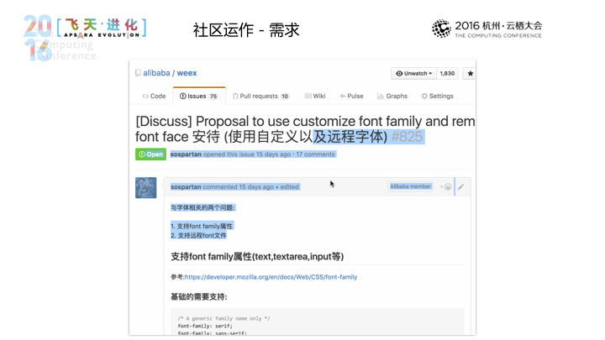Select the Issues tab
Image resolution: width=605 pixels, height=340 pixels.
click(198, 96)
